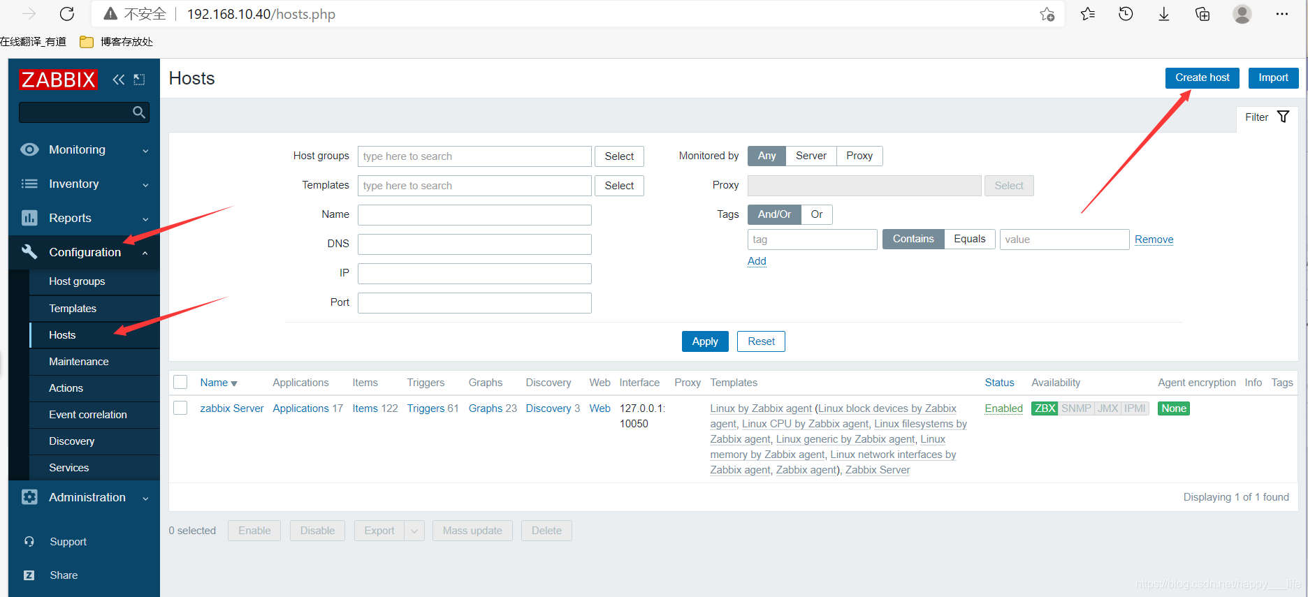Tick the select-all hosts checkbox
The width and height of the screenshot is (1308, 597).
[x=180, y=382]
